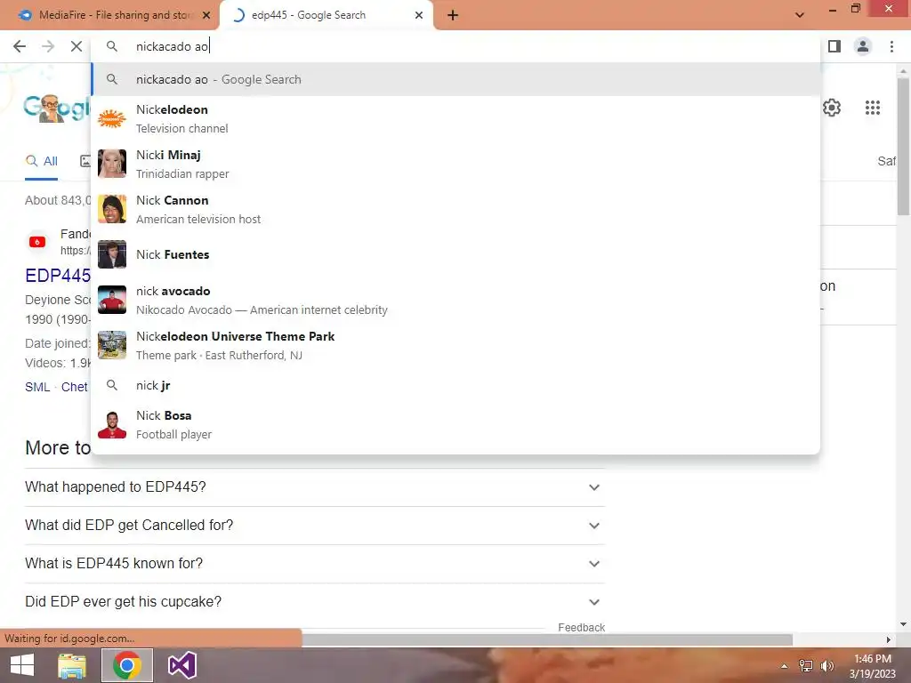Click the Nick Bosa photo thumbnail

(111, 424)
